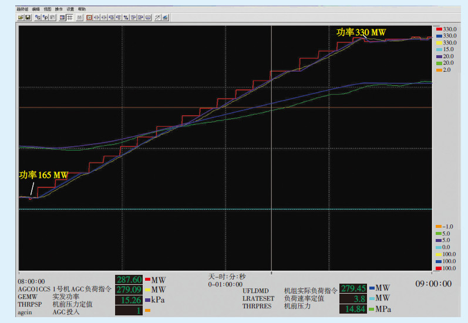
Task: Click the 09:00:00 end time label
Action: coord(433,284)
